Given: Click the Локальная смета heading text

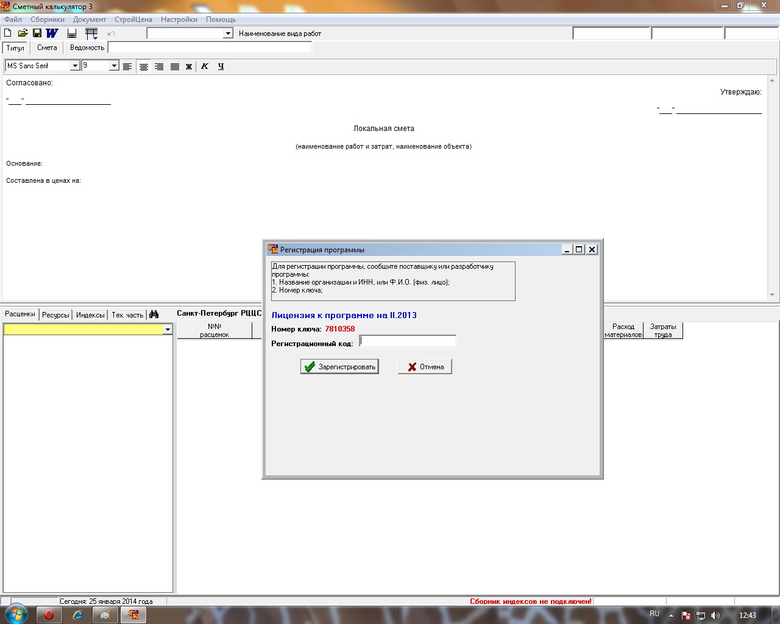Looking at the screenshot, I should coord(384,129).
